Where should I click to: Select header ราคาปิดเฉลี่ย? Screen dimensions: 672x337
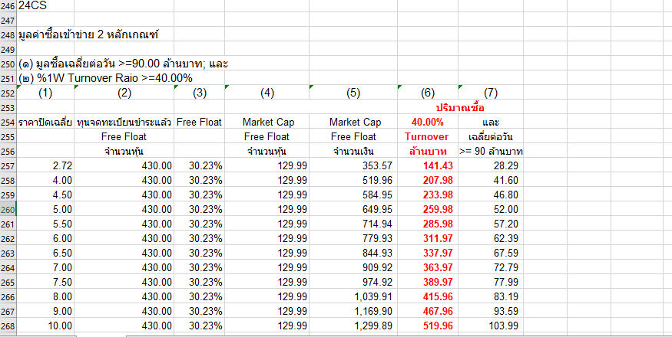pos(45,123)
